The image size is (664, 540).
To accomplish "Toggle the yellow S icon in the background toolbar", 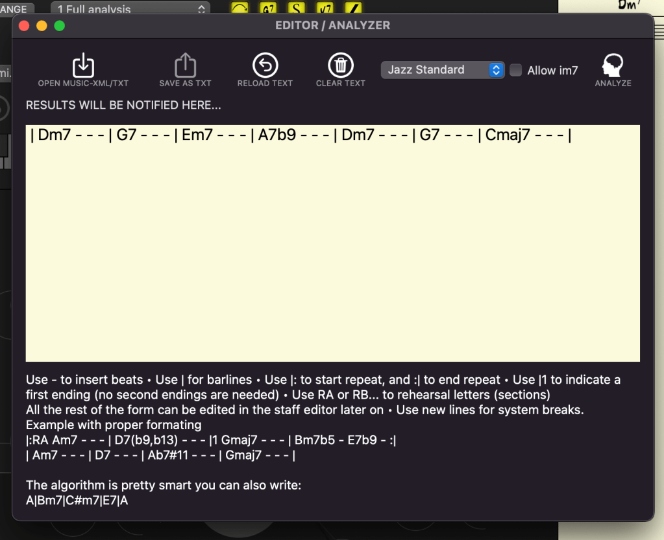I will 297,8.
